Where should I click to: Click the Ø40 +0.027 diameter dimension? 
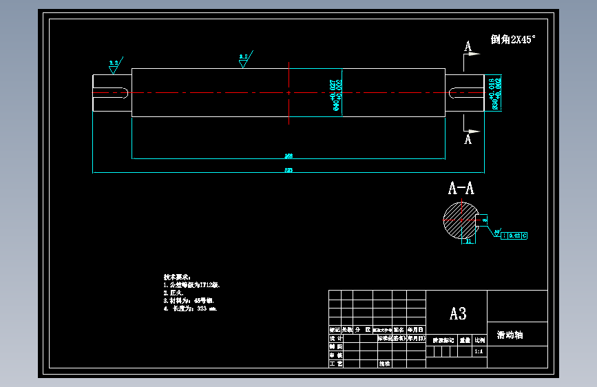pos(336,95)
